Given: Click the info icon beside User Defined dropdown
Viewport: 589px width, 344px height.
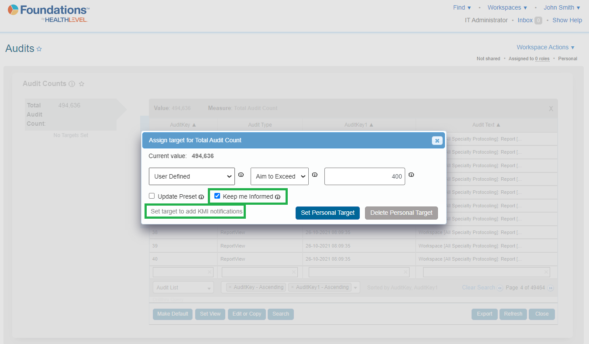Looking at the screenshot, I should [241, 175].
